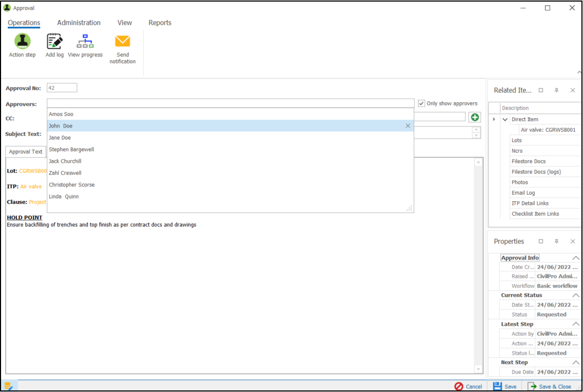Expand the row indicator arrow beside Direct Item

(x=494, y=119)
